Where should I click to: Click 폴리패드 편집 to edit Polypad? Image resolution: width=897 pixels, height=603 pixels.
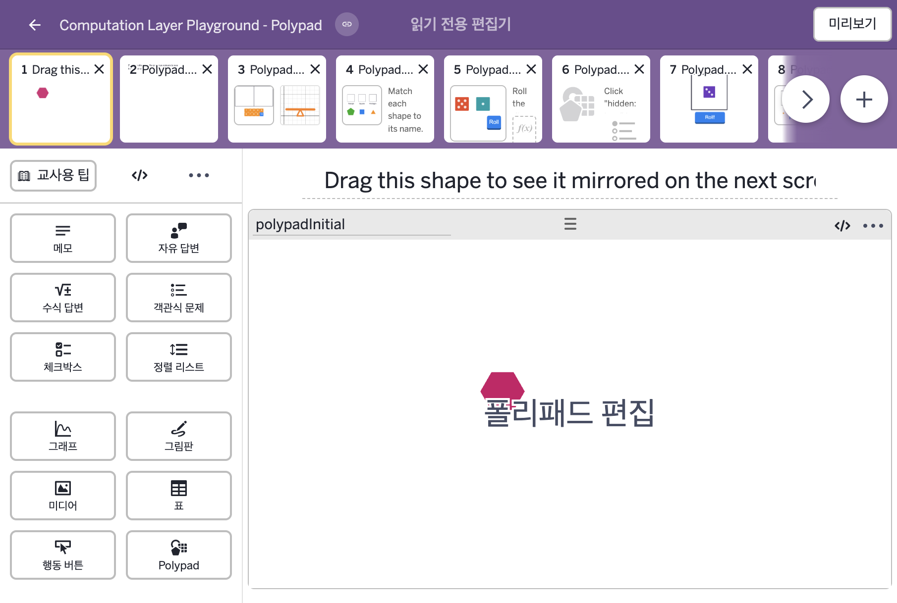[569, 413]
